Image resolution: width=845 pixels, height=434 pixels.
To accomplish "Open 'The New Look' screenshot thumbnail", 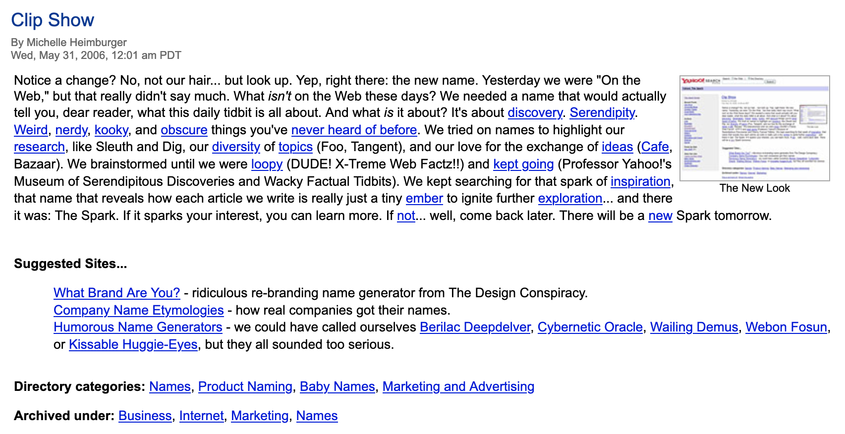I will tap(754, 128).
